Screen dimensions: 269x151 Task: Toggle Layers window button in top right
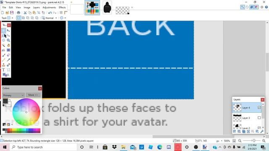pyautogui.click(x=252, y=7)
